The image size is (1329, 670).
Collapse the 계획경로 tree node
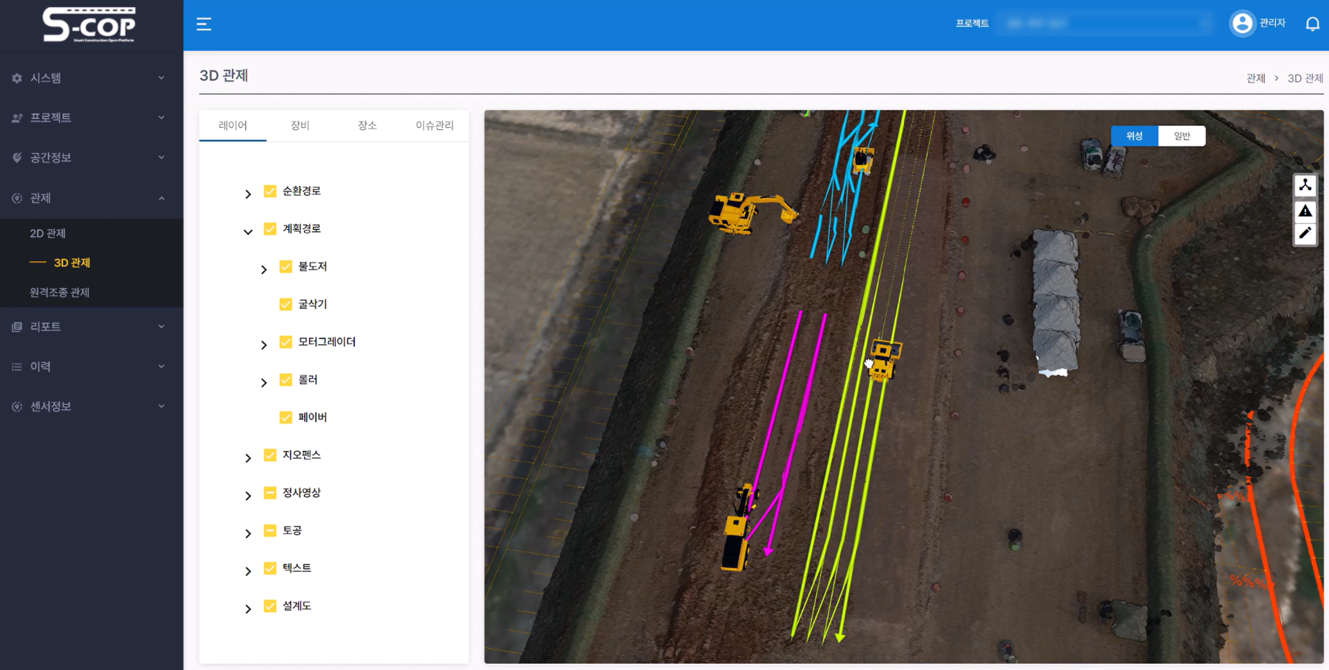tap(248, 231)
